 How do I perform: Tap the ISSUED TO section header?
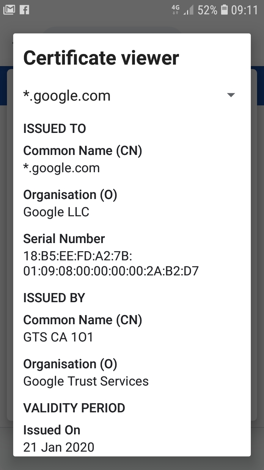55,129
